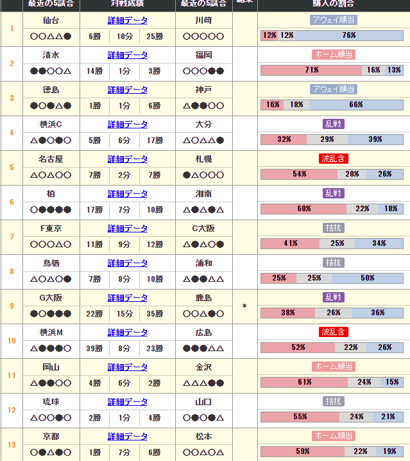The height and width of the screenshot is (461, 410).
Task: Select team name 横浜C
Action: coord(51,125)
